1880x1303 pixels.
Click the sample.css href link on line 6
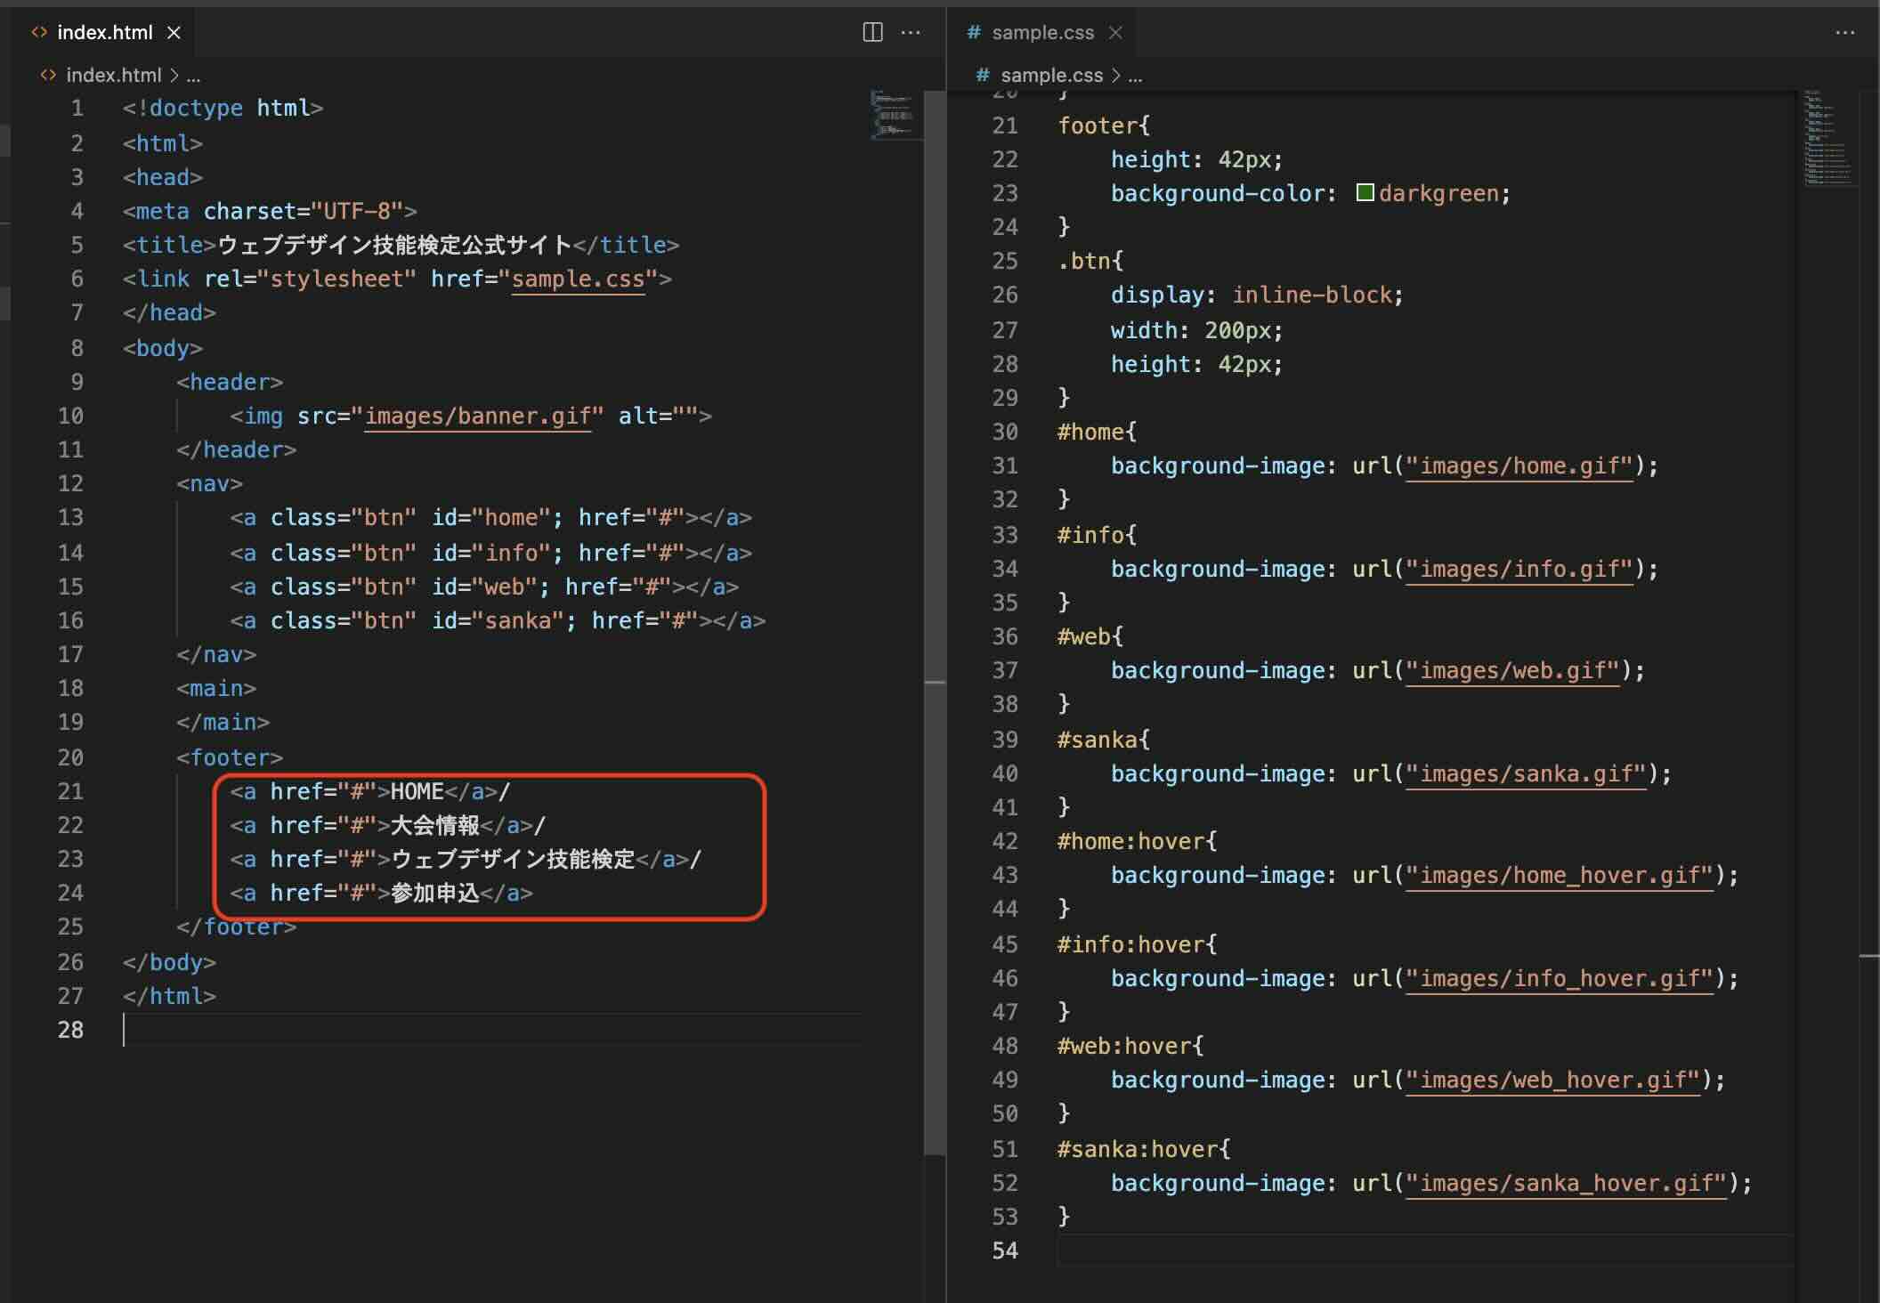578,279
